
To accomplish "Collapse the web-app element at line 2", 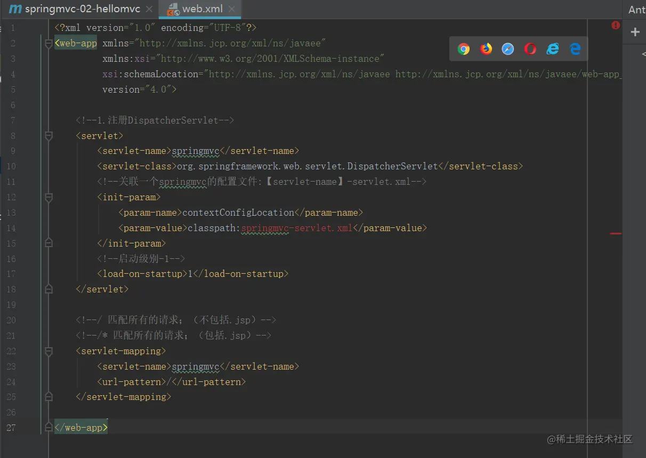I will [x=49, y=43].
